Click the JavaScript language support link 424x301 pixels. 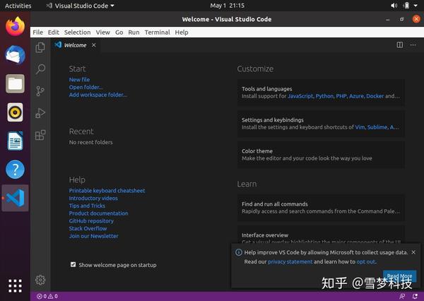click(300, 96)
